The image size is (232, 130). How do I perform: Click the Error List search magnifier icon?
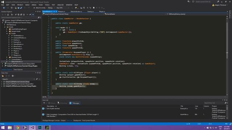tap(225, 103)
